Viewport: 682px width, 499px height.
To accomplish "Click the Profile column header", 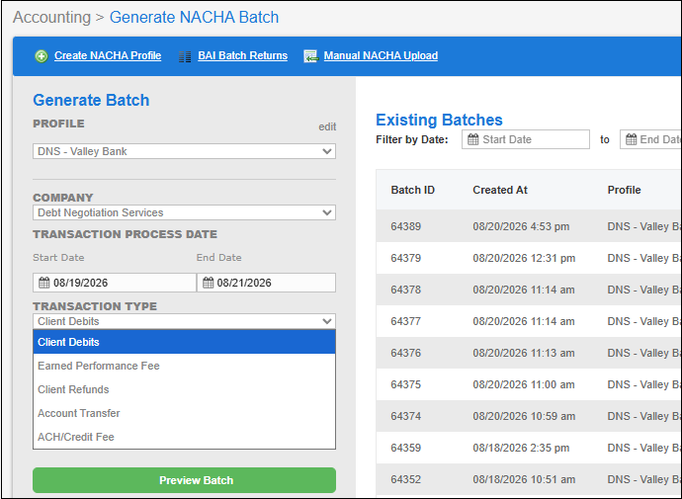I will 624,190.
